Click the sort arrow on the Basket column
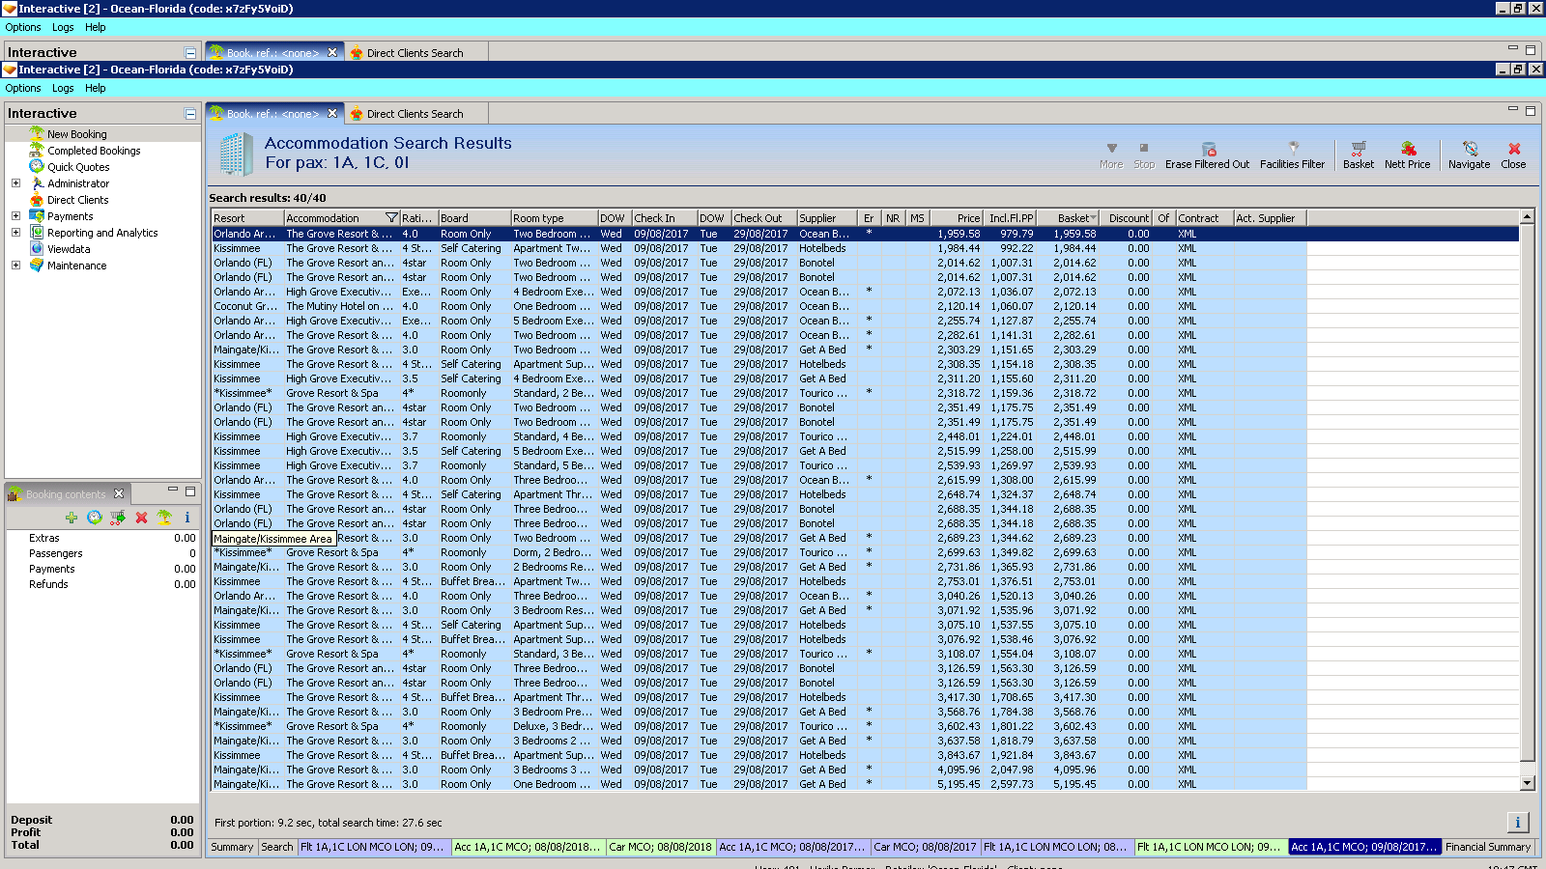The width and height of the screenshot is (1546, 869). coord(1094,218)
